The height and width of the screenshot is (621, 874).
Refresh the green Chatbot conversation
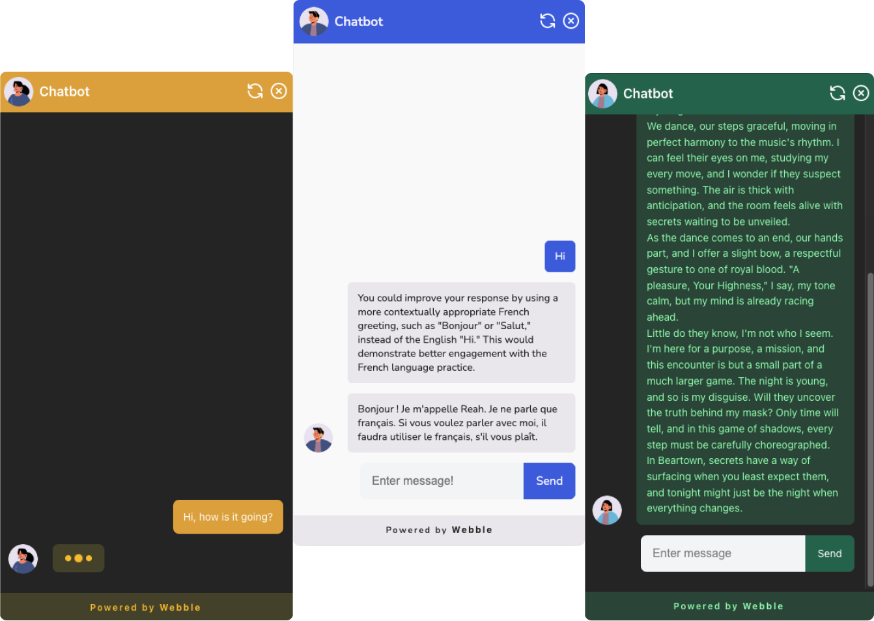[x=838, y=93]
